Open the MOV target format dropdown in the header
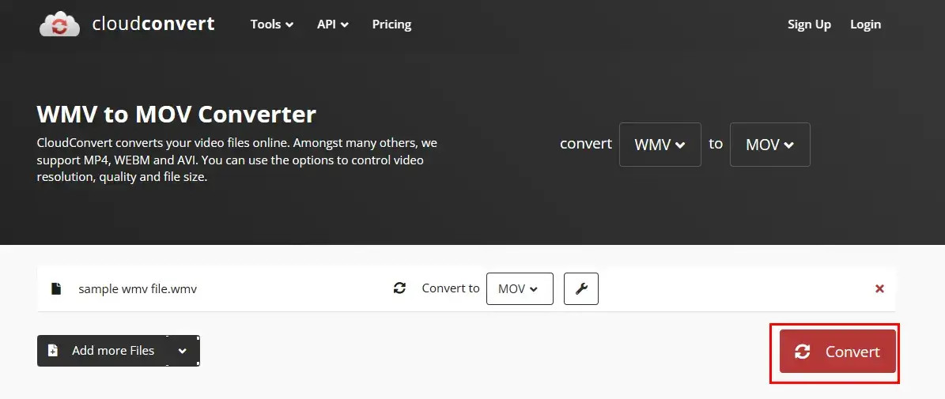945x399 pixels. coord(769,145)
